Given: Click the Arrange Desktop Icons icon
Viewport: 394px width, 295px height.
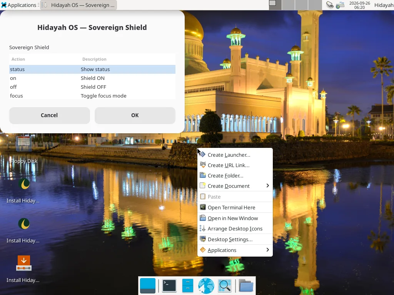Looking at the screenshot, I should pos(203,228).
